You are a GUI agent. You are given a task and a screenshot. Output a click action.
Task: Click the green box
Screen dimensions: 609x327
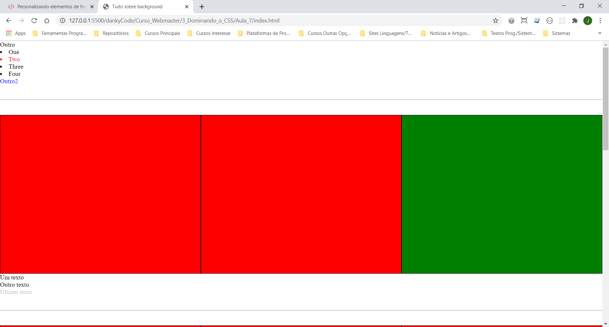(x=502, y=194)
